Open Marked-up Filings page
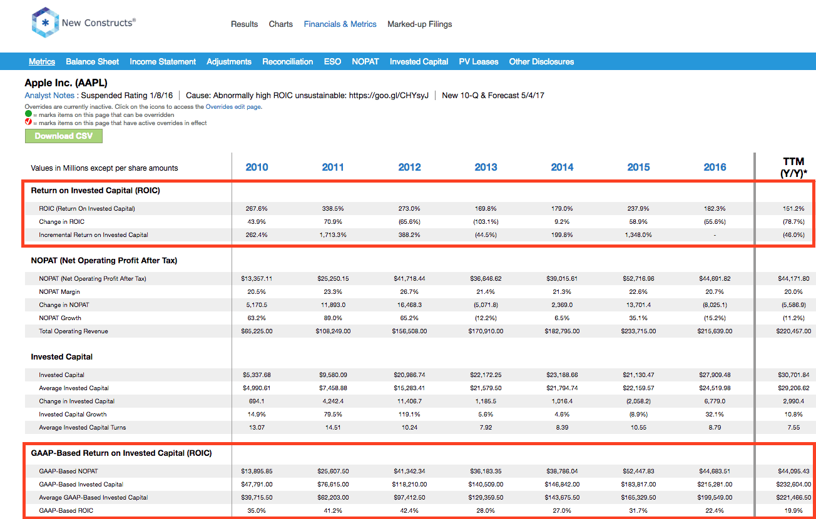 point(419,24)
